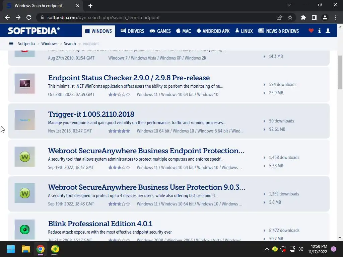This screenshot has height=257, width=343.
Task: Show hidden system tray icons
Action: tap(267, 249)
